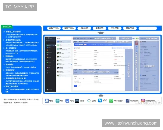Expand the selected green sidebar menu arrow

[x=54, y=45]
